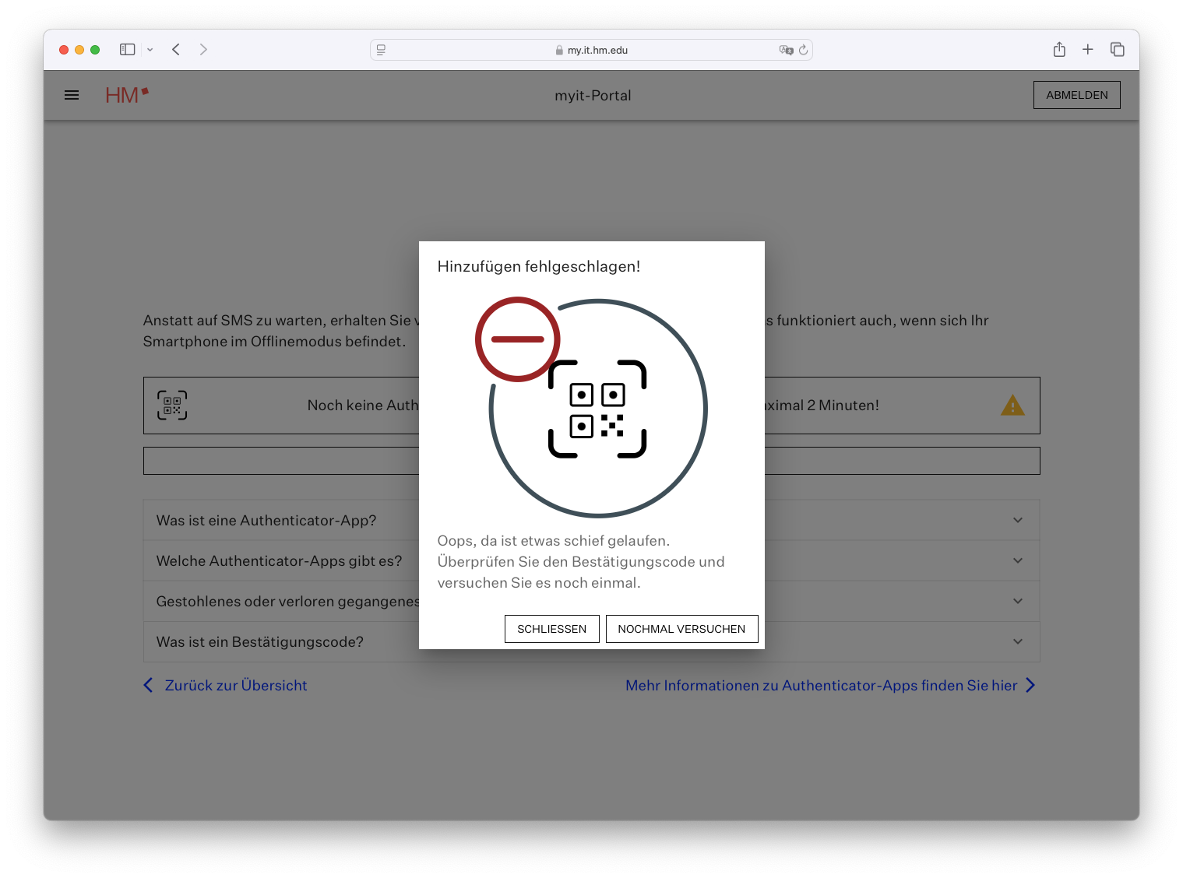Viewport: 1183px width, 878px height.
Task: Click the ABMELDEN button
Action: click(1076, 95)
